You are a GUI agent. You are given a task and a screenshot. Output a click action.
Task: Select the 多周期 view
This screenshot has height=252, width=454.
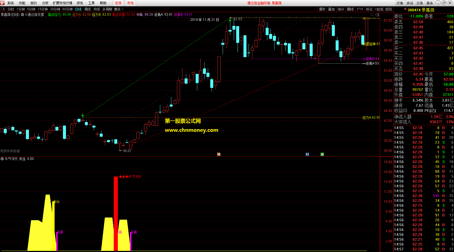(107, 9)
